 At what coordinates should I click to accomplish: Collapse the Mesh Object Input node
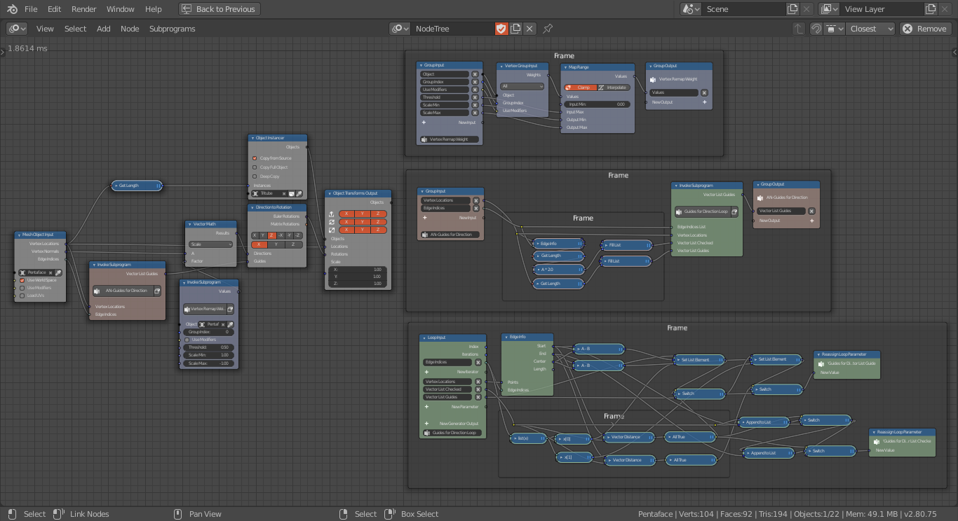(19, 235)
